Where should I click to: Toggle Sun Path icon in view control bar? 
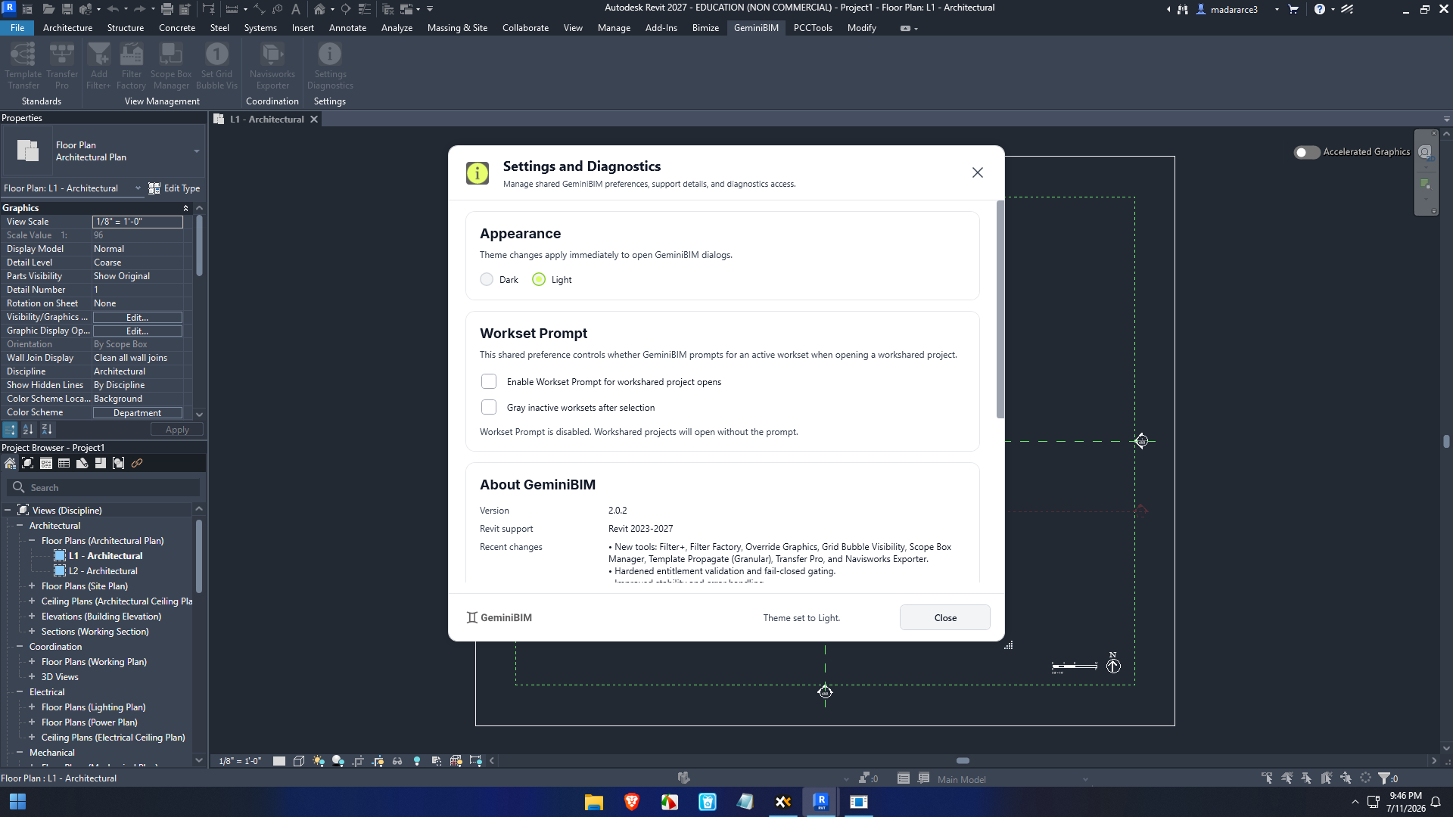319,761
